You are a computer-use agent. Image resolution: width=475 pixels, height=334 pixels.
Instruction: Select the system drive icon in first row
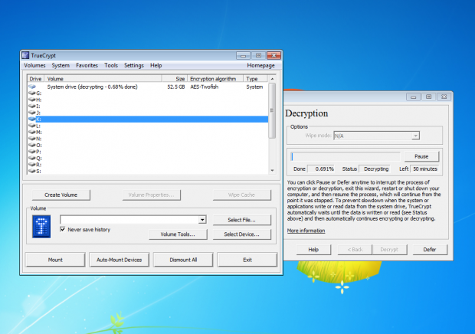pyautogui.click(x=32, y=87)
